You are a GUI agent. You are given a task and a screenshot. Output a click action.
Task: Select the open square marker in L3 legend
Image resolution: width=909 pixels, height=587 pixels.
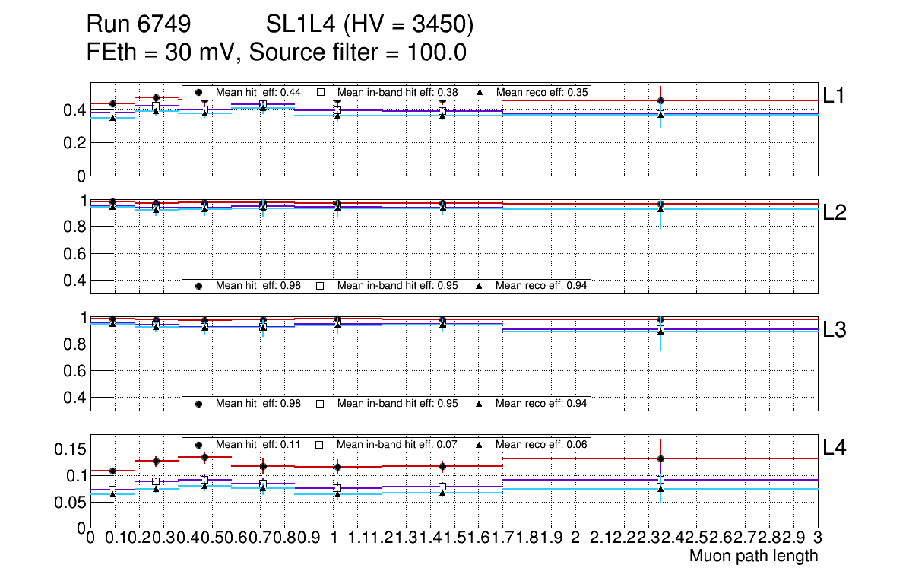[x=321, y=403]
